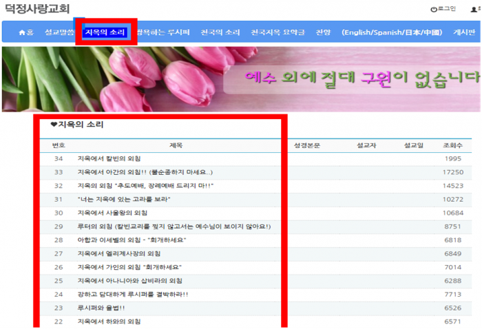The height and width of the screenshot is (329, 482).
Task: Open post 29 루터의 외침
Action: pos(174,226)
